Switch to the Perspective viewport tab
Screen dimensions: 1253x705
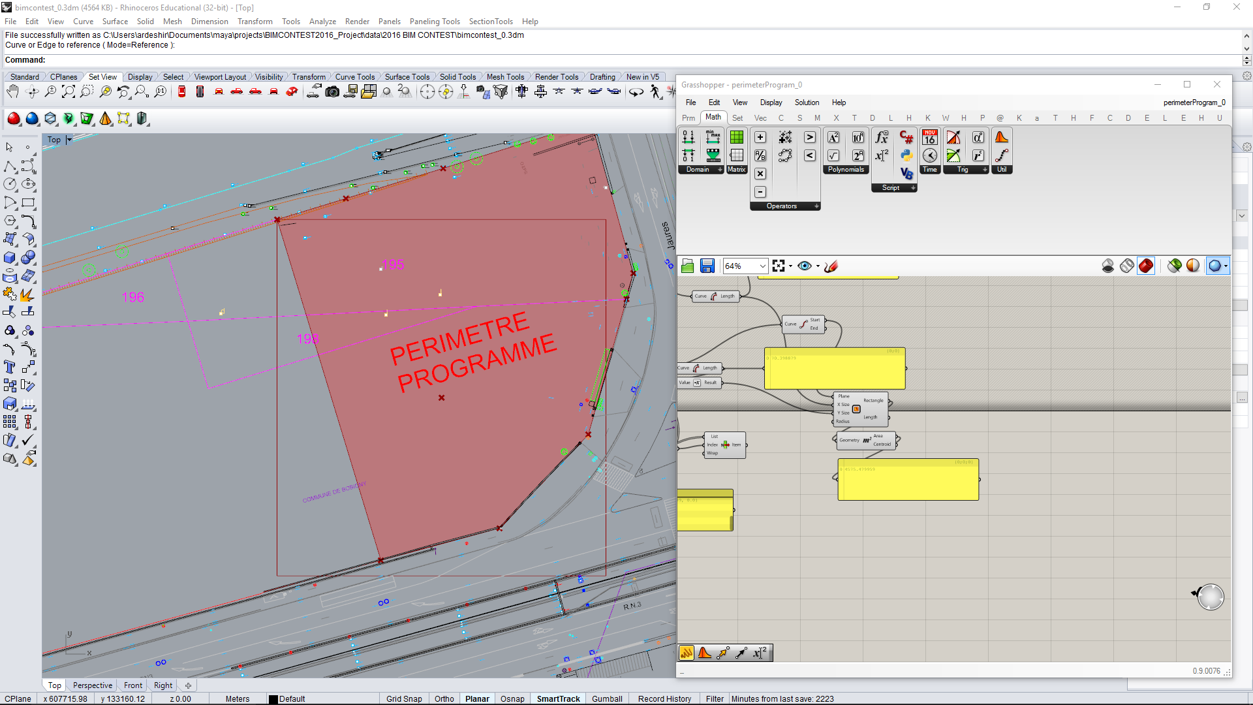pos(92,685)
